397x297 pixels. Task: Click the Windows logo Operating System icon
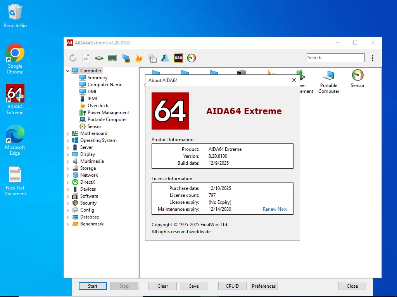75,140
